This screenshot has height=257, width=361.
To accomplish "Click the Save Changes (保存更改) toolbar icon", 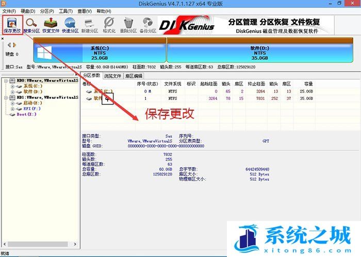I will click(13, 25).
